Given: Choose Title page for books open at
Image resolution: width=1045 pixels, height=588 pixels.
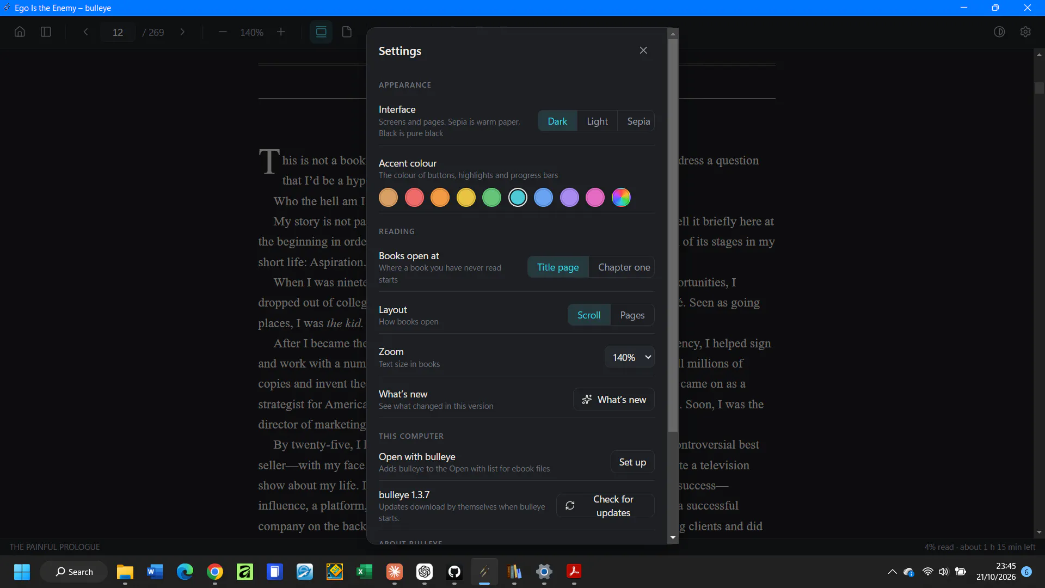Looking at the screenshot, I should pos(558,267).
